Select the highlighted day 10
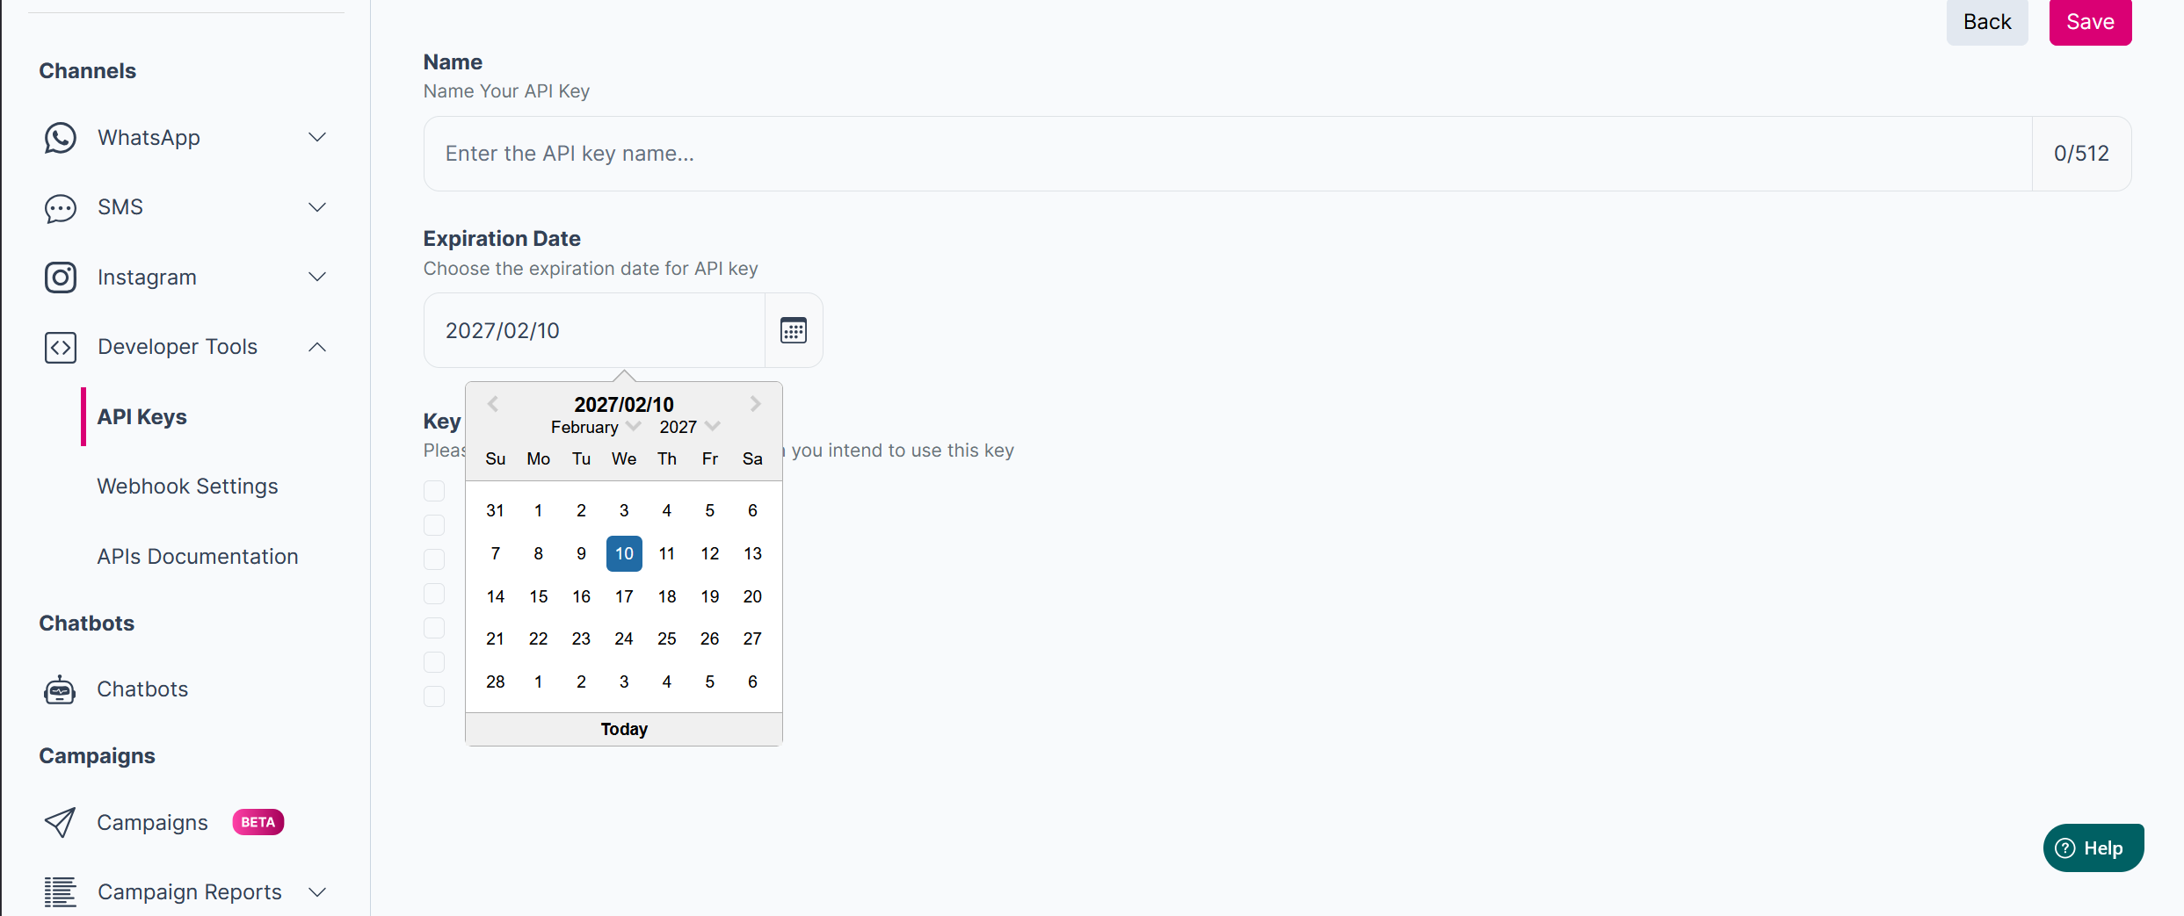Screen dimensions: 2184x916 [x=624, y=554]
